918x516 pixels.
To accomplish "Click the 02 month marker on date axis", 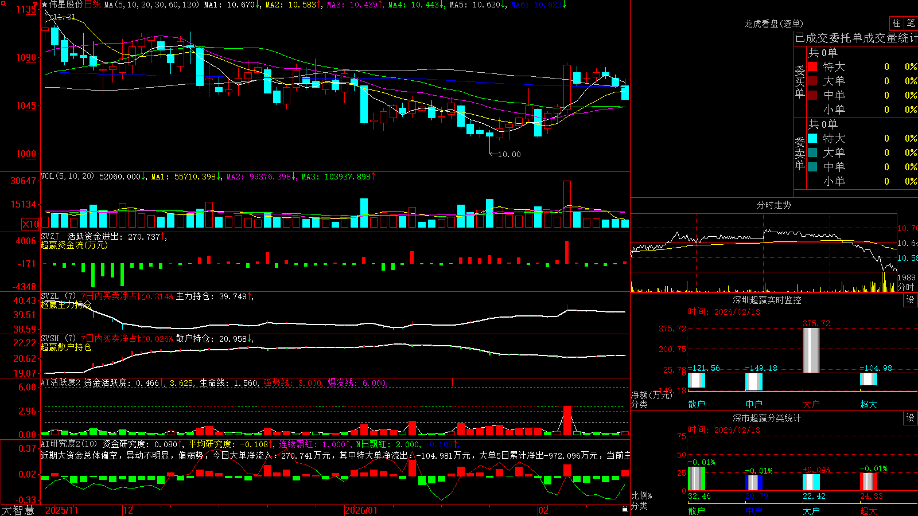I will click(543, 510).
